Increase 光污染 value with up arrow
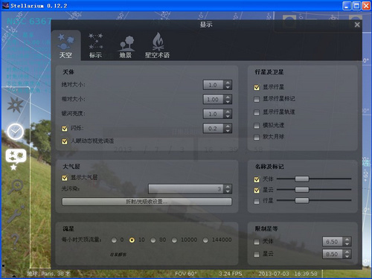This screenshot has width=372, height=279. (x=228, y=187)
